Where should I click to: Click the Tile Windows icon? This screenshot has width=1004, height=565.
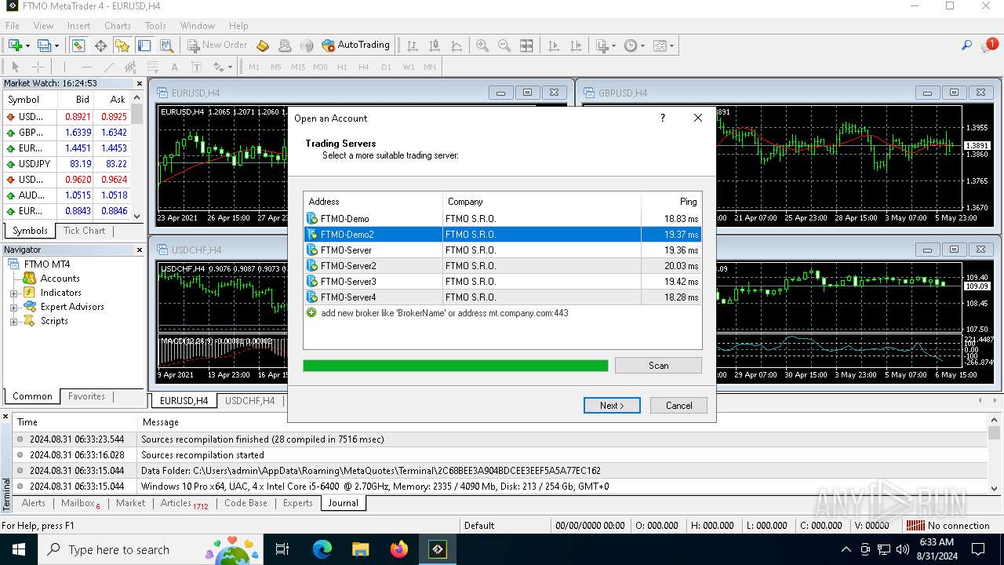(526, 46)
